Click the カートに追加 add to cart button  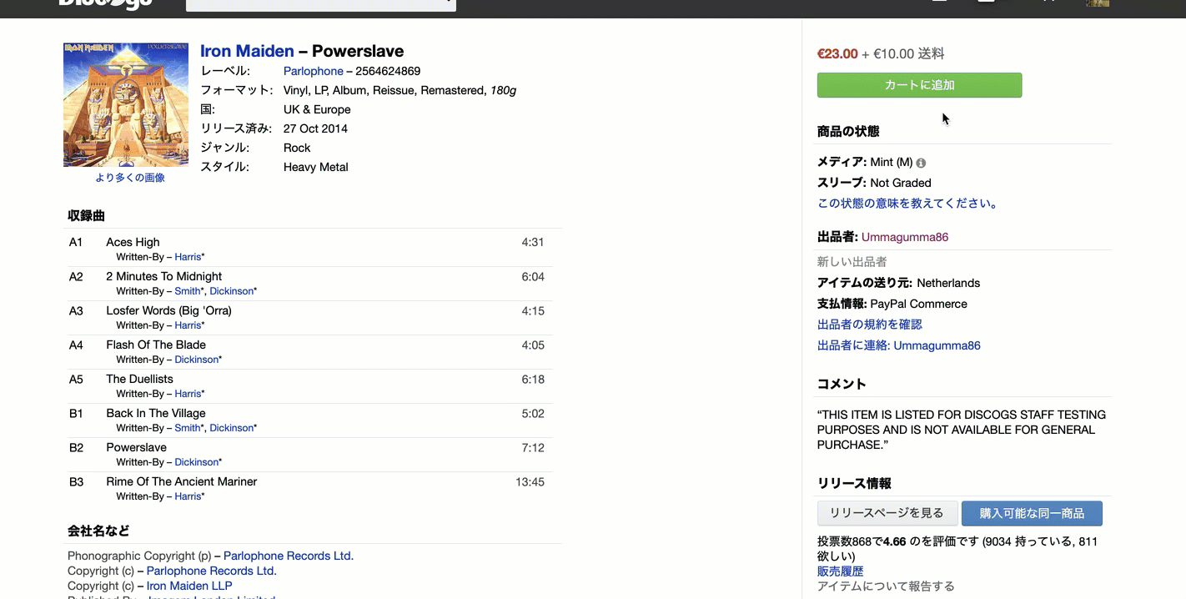(919, 85)
